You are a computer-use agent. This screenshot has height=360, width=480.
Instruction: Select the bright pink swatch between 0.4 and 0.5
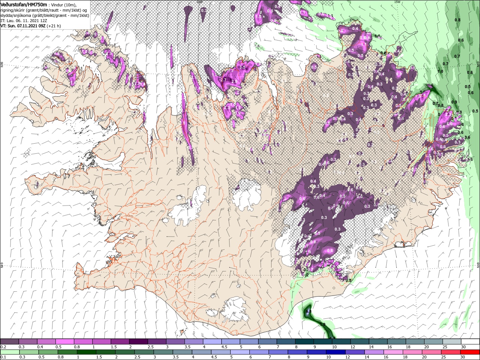click(46, 342)
